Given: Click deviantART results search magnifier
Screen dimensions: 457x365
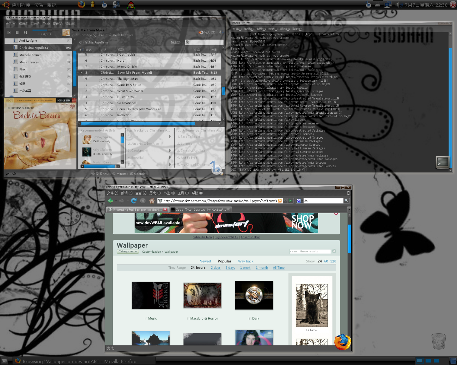Looking at the screenshot, I should pos(334,251).
